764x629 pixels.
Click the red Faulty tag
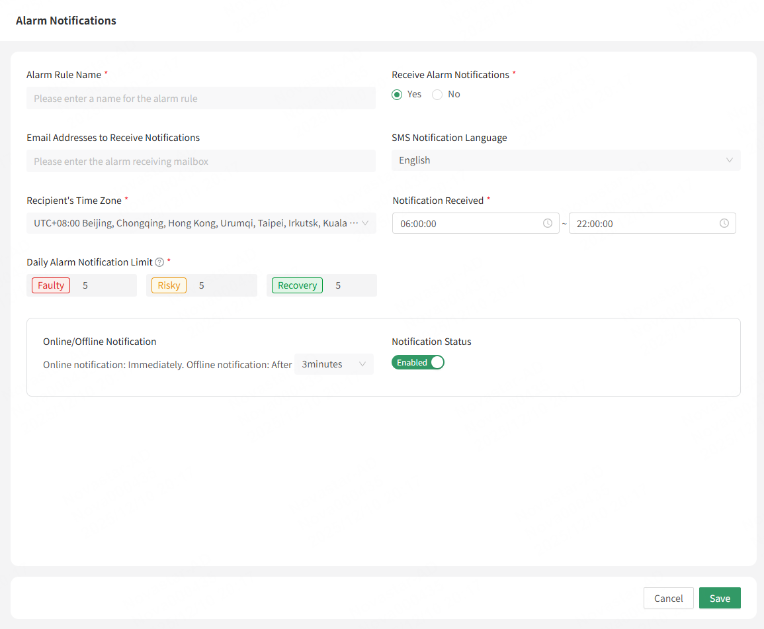[51, 285]
